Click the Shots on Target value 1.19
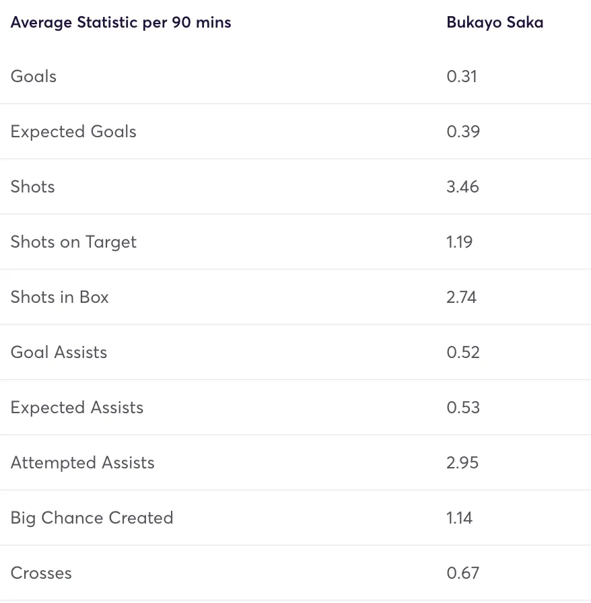 [x=460, y=242]
